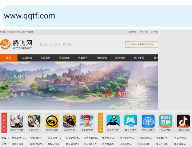Screen dimensions: 192x147
Task: Open the 热门专题 navigation item
Action: coord(139,58)
